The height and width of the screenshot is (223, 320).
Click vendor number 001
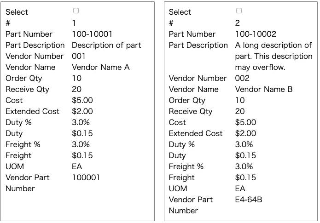point(79,56)
